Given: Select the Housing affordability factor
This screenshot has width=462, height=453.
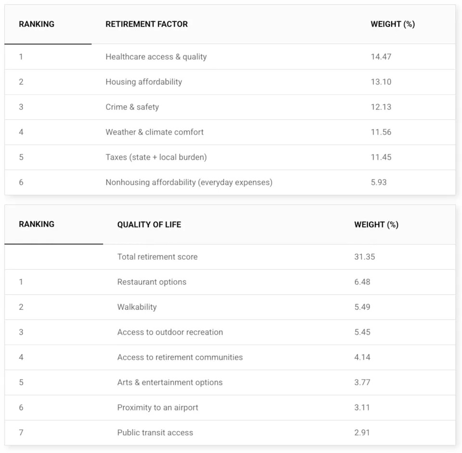Looking at the screenshot, I should pyautogui.click(x=144, y=82).
